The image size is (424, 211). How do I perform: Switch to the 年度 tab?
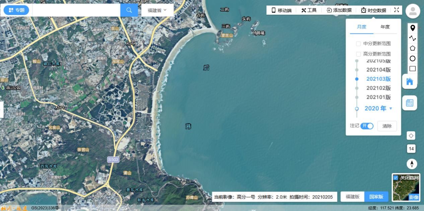(x=385, y=27)
